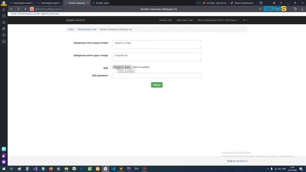Click the taskbar clock and date

coord(292,169)
